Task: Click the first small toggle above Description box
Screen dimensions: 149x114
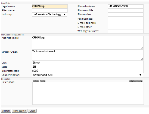Action: (36, 81)
